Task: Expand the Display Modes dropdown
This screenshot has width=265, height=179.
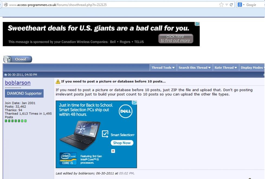Action: pos(252,67)
